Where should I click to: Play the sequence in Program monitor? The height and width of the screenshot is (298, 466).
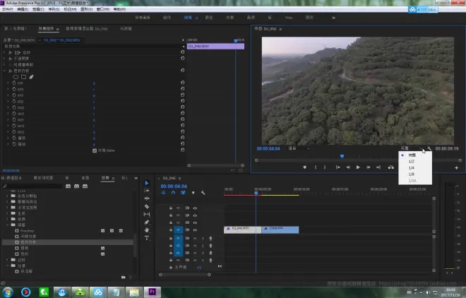[x=358, y=167]
